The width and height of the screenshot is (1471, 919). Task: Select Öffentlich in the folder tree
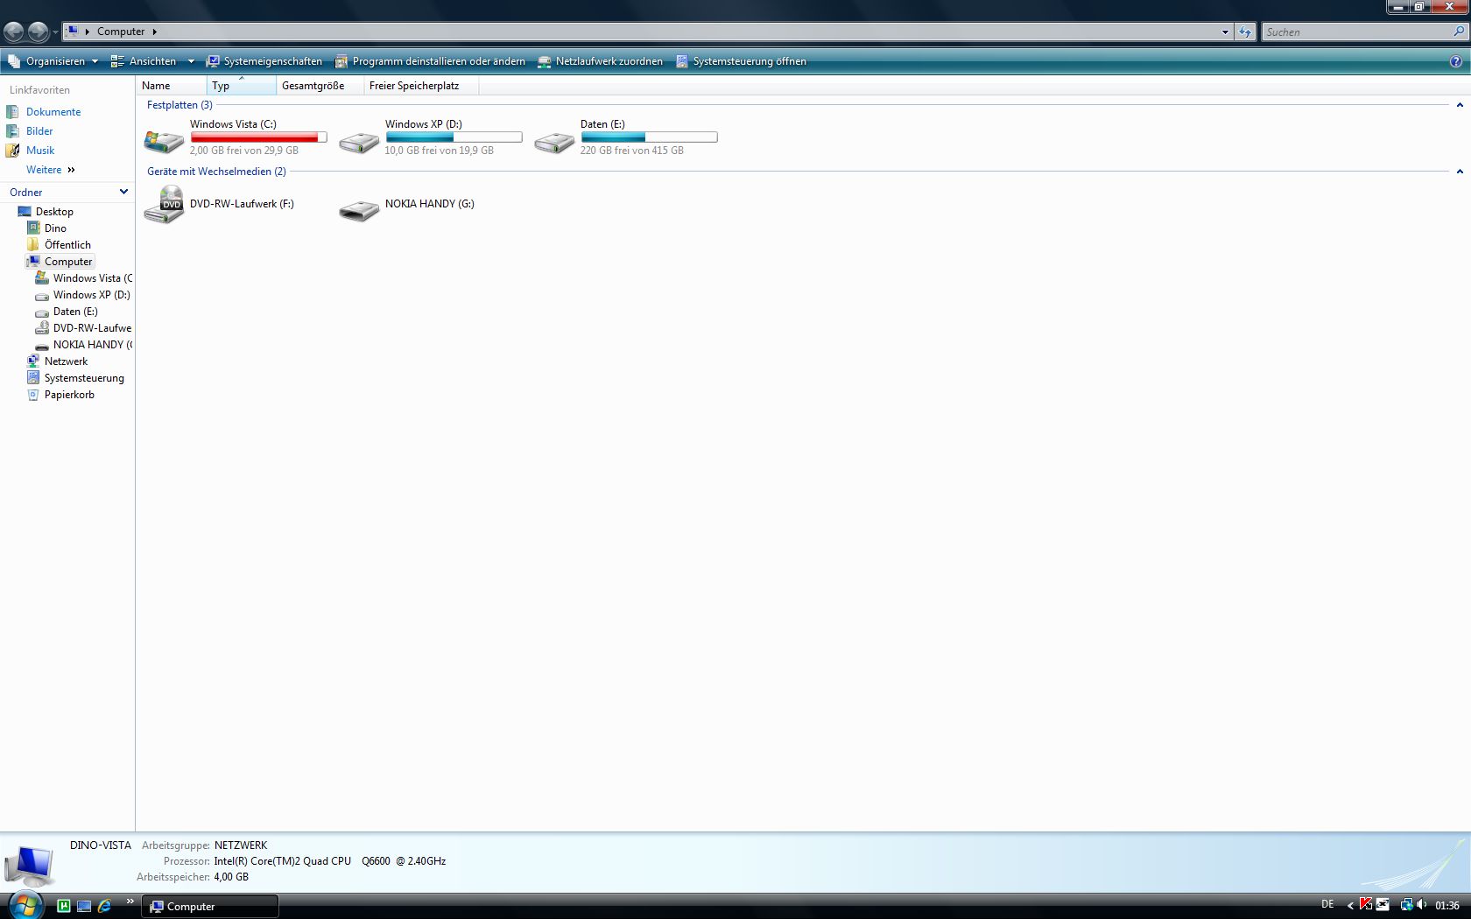[67, 245]
